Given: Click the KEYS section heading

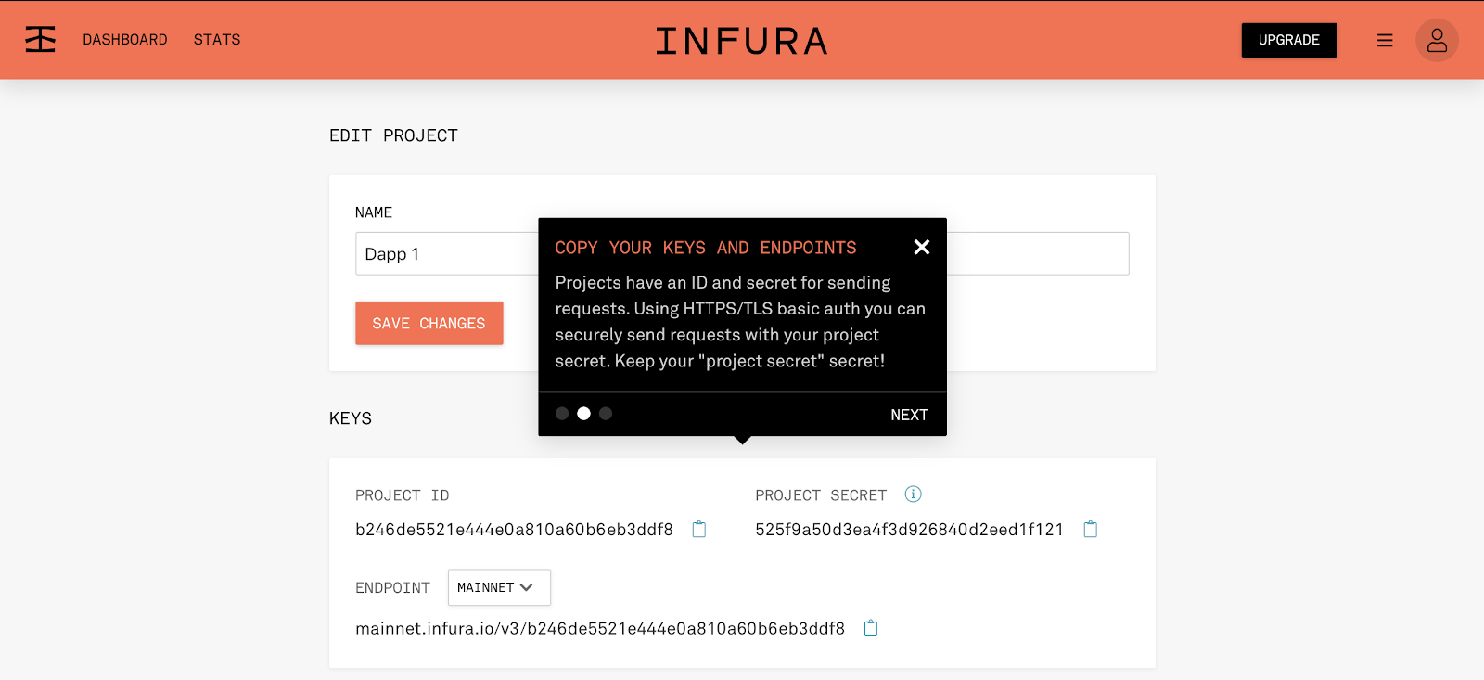Looking at the screenshot, I should 351,418.
